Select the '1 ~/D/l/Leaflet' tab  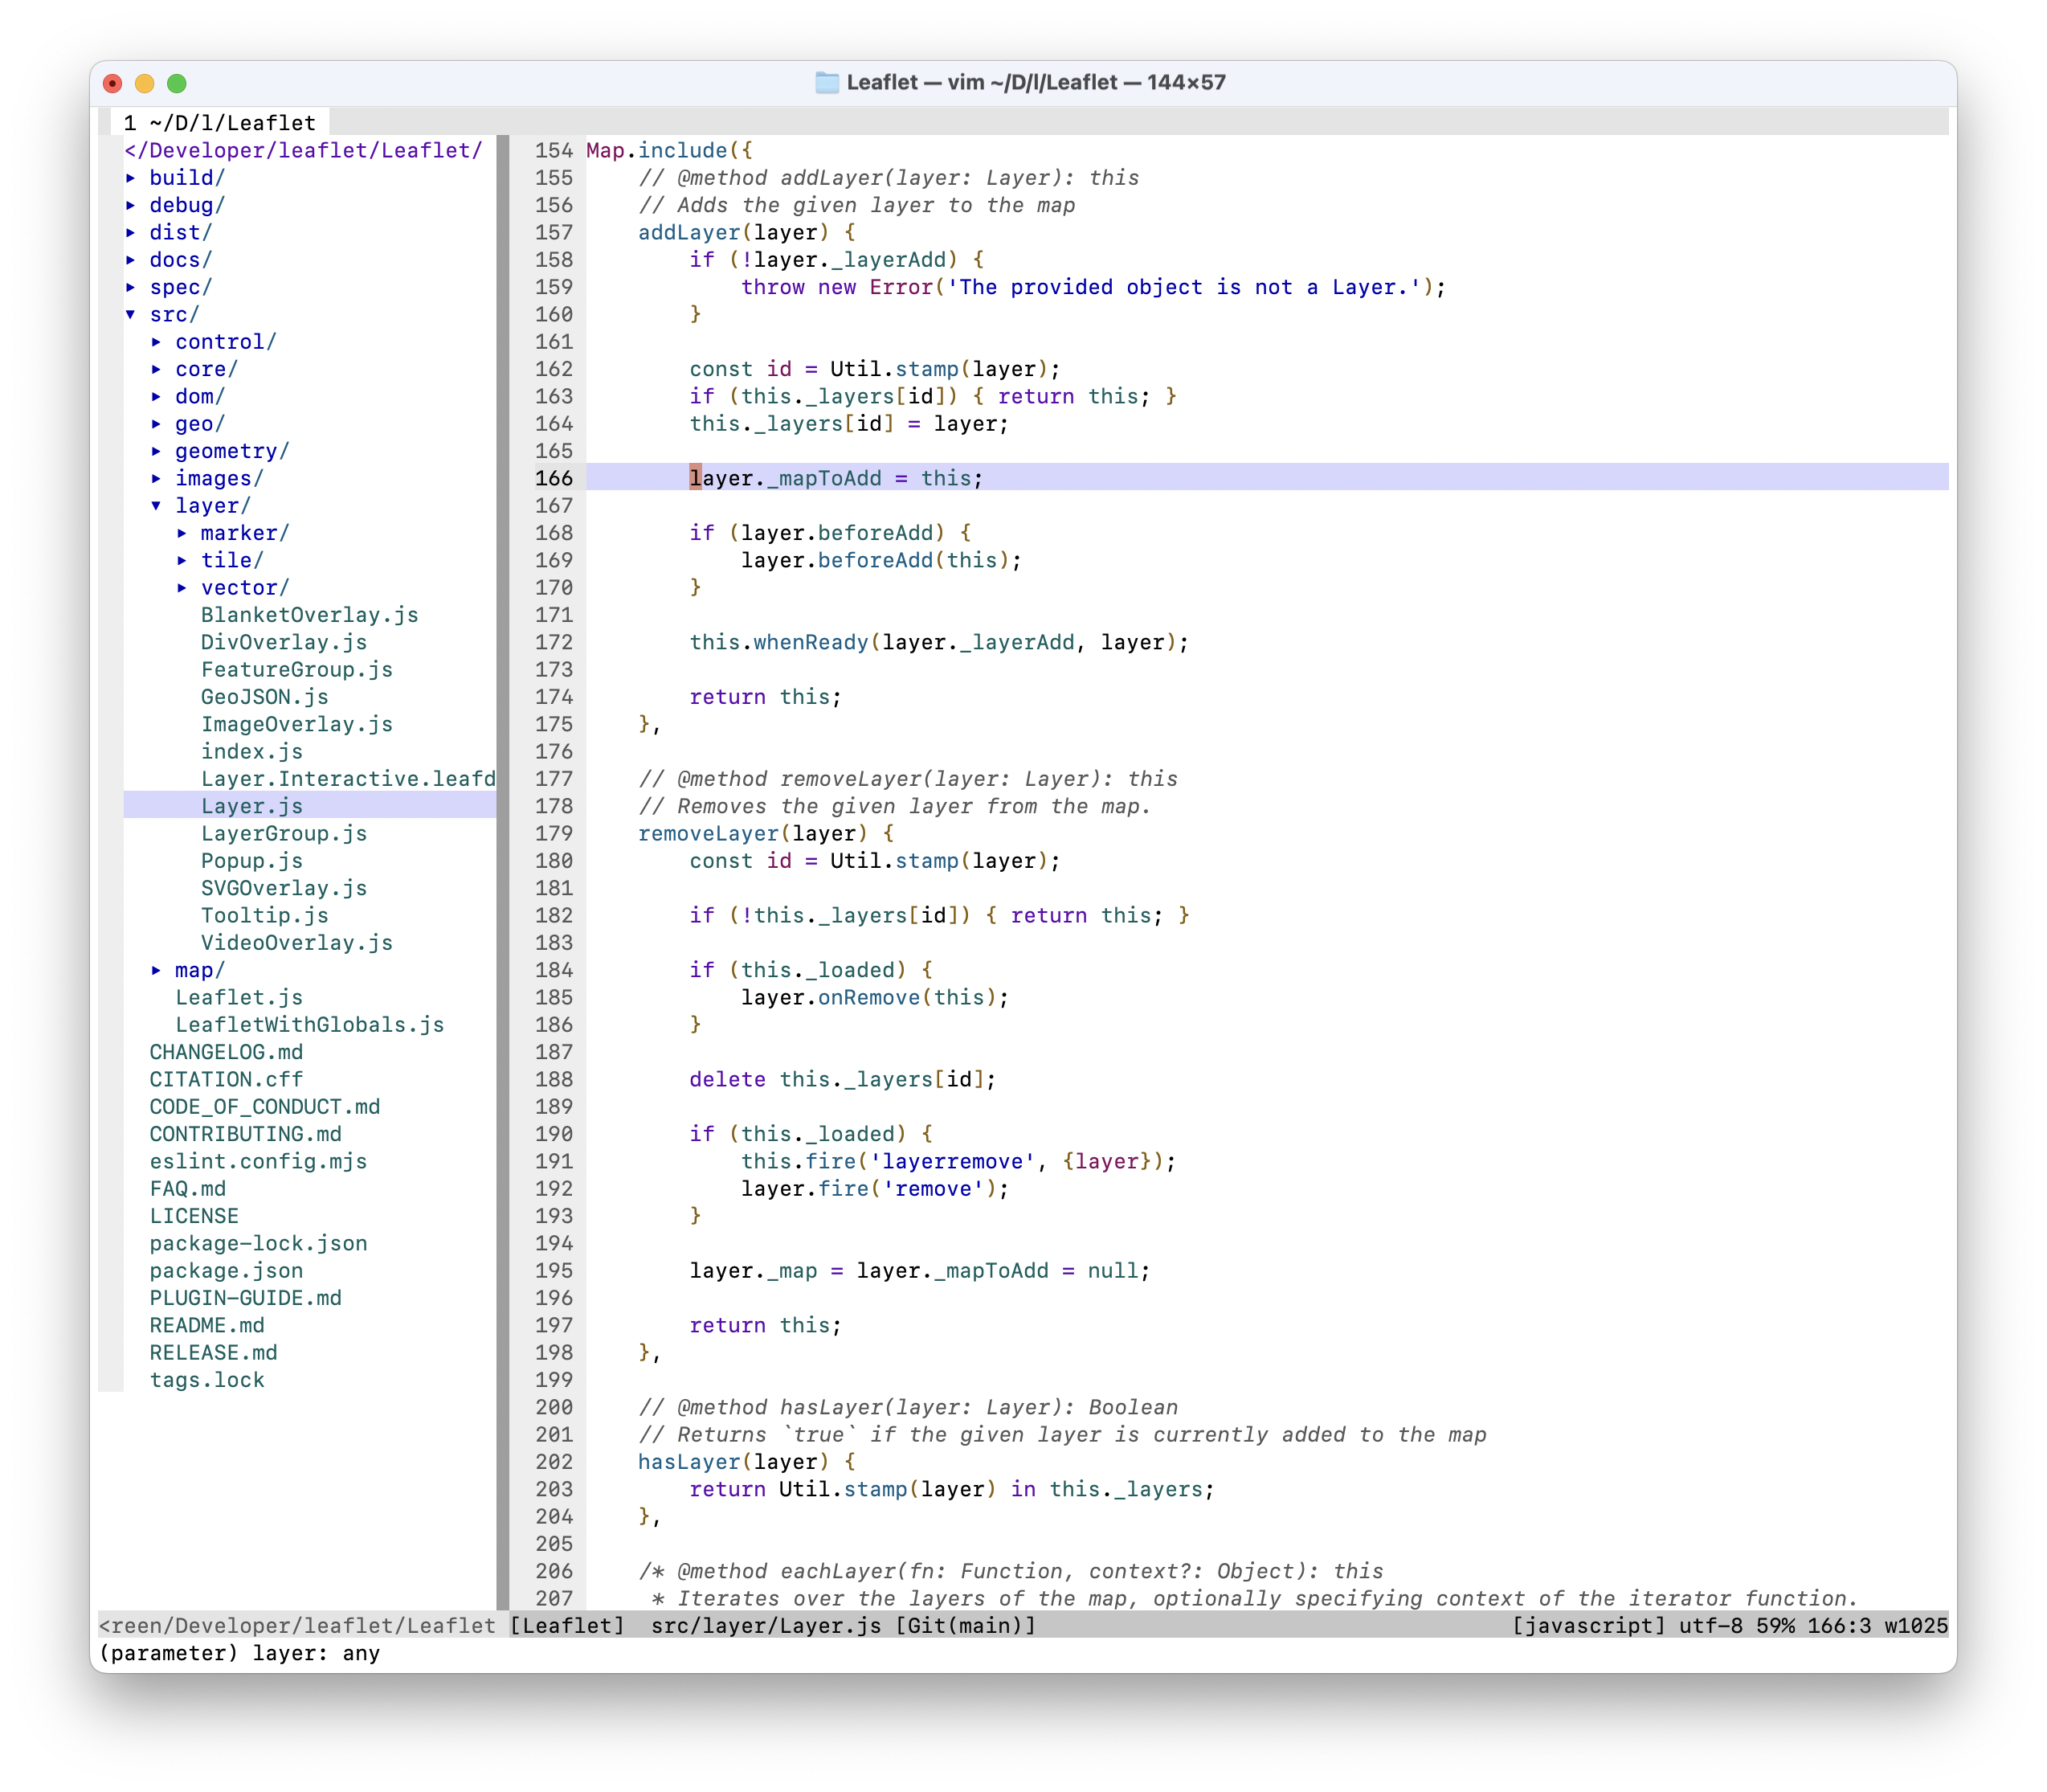click(x=220, y=122)
